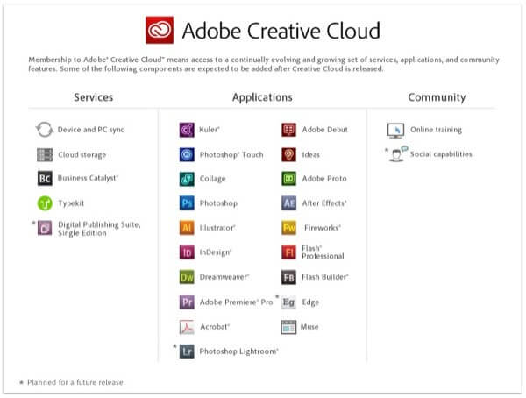526x398 pixels.
Task: Click the 'Collage' text label
Action: tap(213, 179)
